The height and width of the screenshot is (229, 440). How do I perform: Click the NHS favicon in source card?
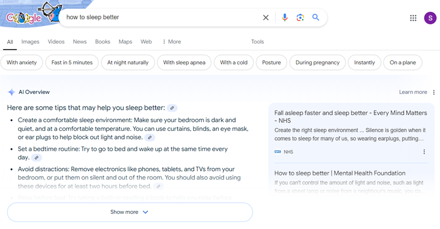tap(277, 152)
